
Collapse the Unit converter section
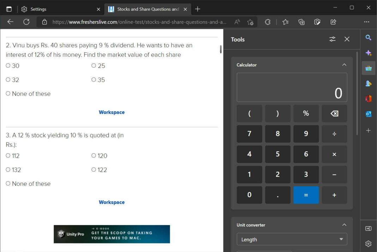click(x=344, y=224)
